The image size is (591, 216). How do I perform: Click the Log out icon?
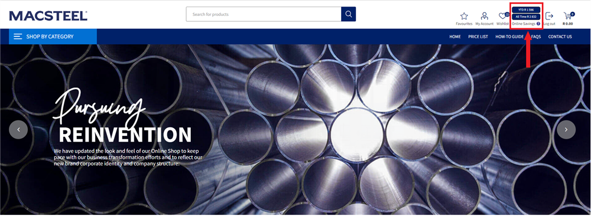[x=549, y=16]
